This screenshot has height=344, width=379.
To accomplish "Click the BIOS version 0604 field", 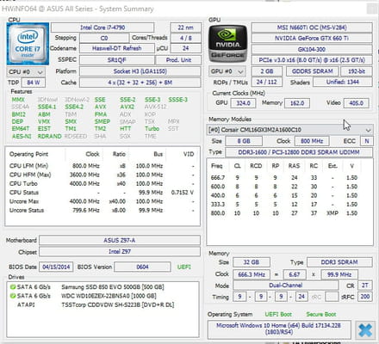I will pyautogui.click(x=142, y=267).
